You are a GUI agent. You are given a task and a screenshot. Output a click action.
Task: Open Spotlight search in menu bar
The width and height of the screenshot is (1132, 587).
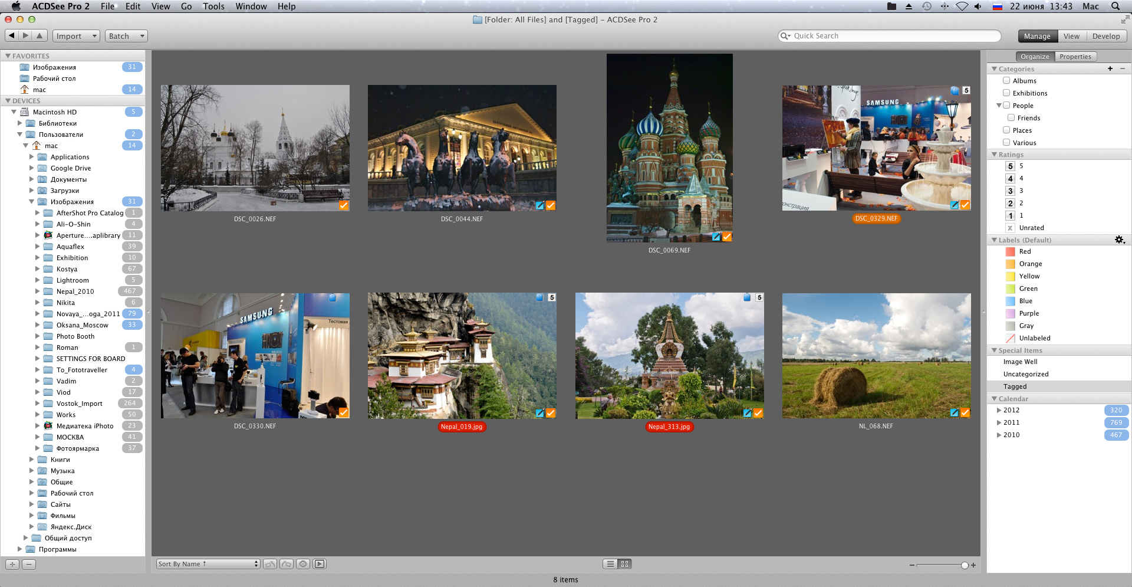pyautogui.click(x=1115, y=6)
